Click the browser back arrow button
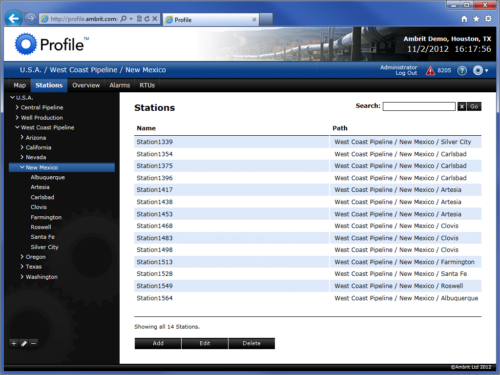 point(13,19)
